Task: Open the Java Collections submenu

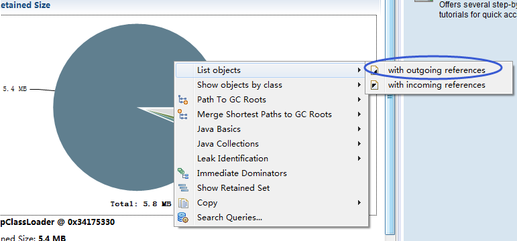Action: (x=271, y=144)
